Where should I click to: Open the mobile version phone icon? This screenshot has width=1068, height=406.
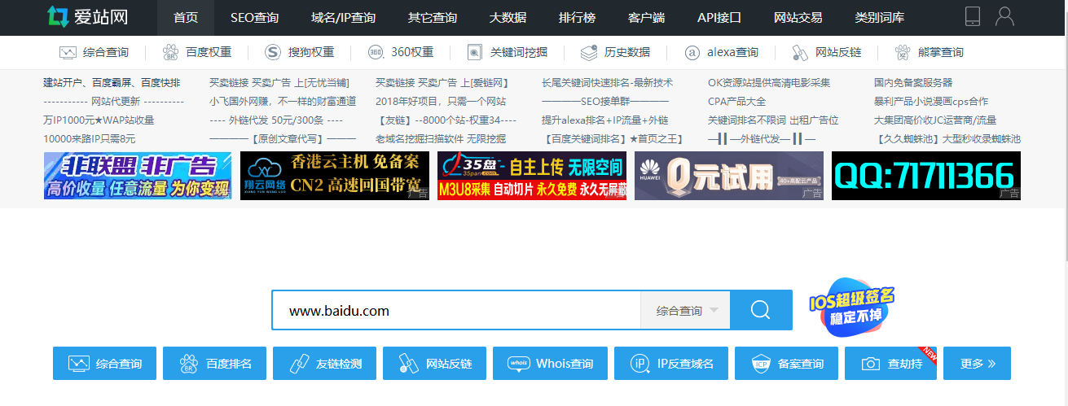point(972,16)
